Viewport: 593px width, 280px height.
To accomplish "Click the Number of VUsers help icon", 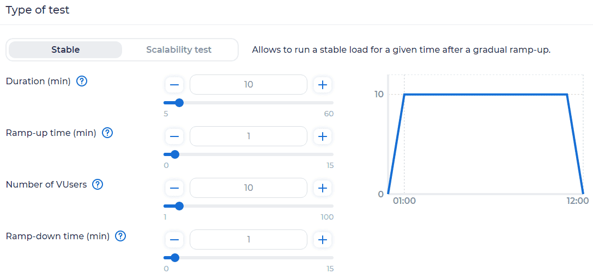I will point(98,185).
